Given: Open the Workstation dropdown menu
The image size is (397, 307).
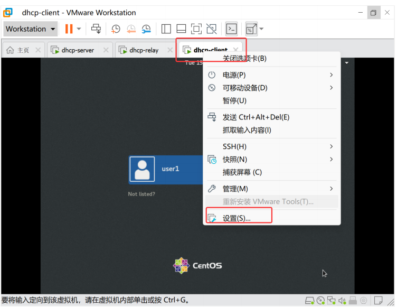Looking at the screenshot, I should pyautogui.click(x=30, y=29).
